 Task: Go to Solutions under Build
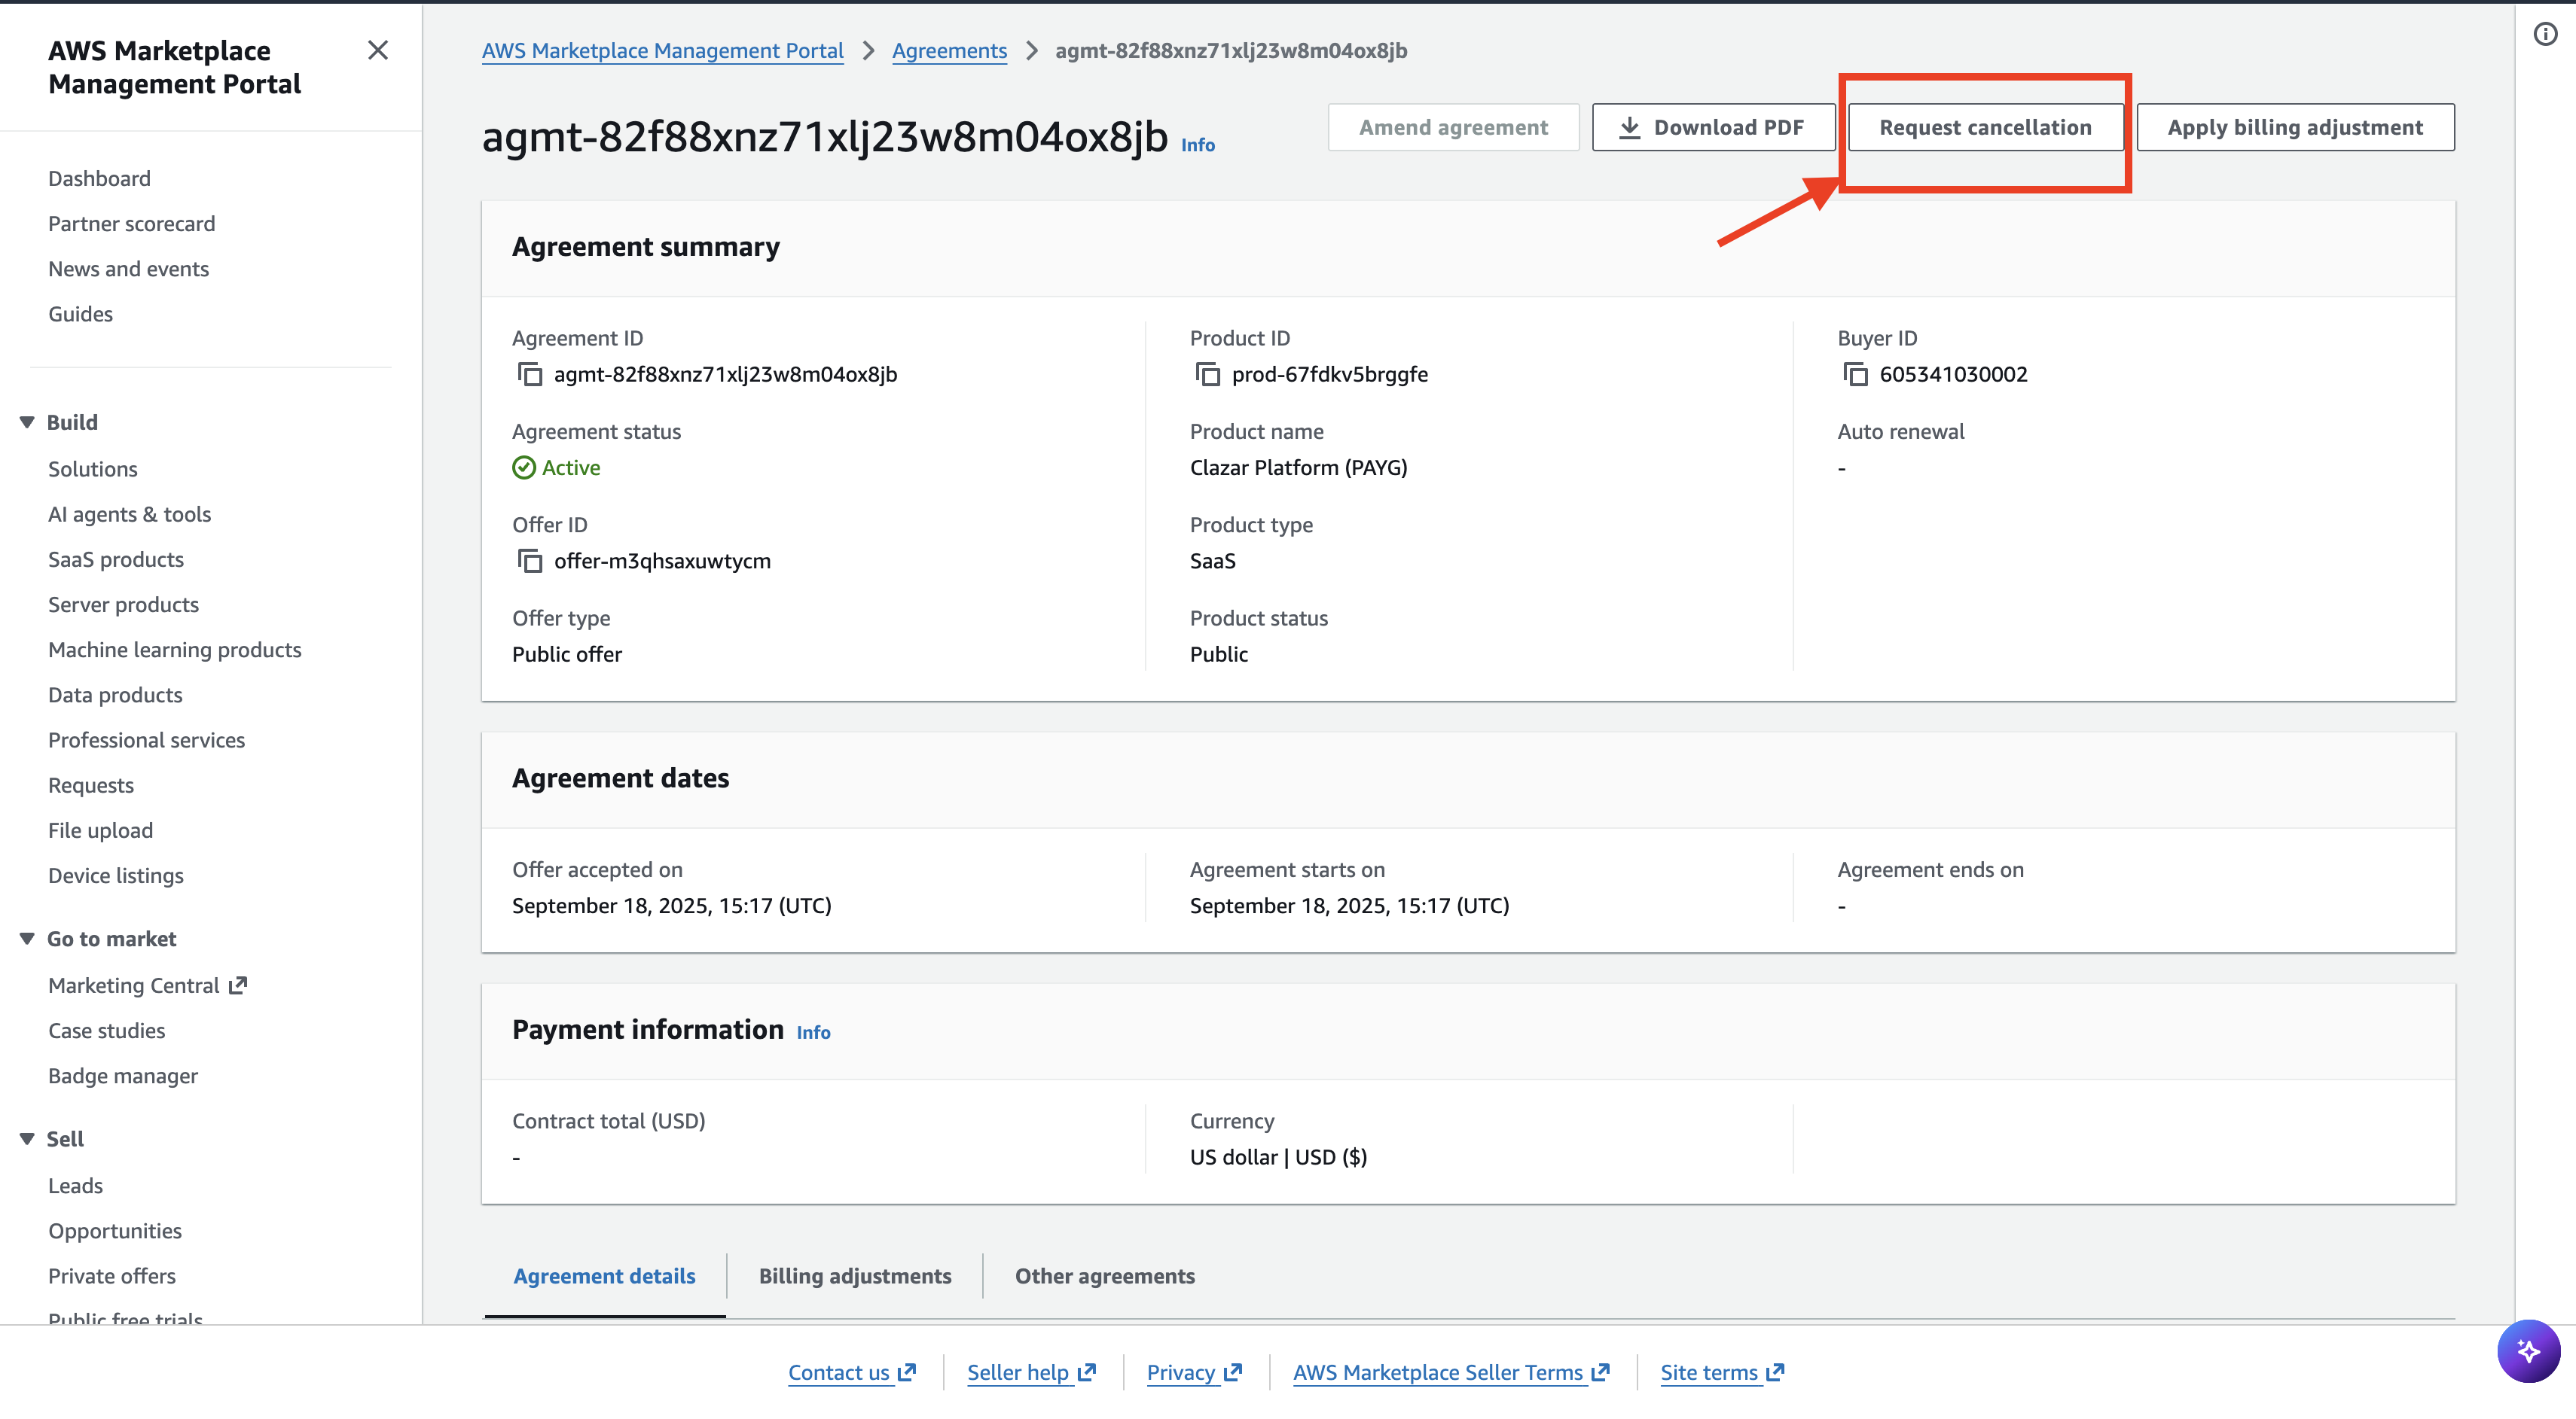93,470
